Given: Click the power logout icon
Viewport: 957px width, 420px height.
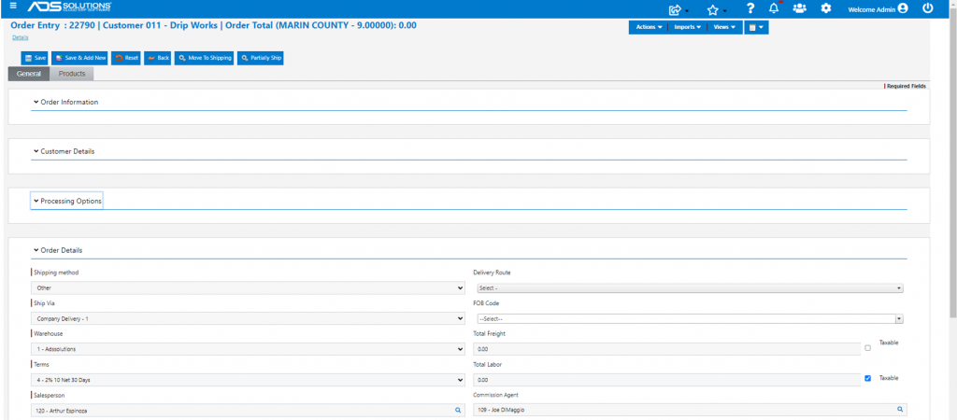Looking at the screenshot, I should pyautogui.click(x=928, y=8).
